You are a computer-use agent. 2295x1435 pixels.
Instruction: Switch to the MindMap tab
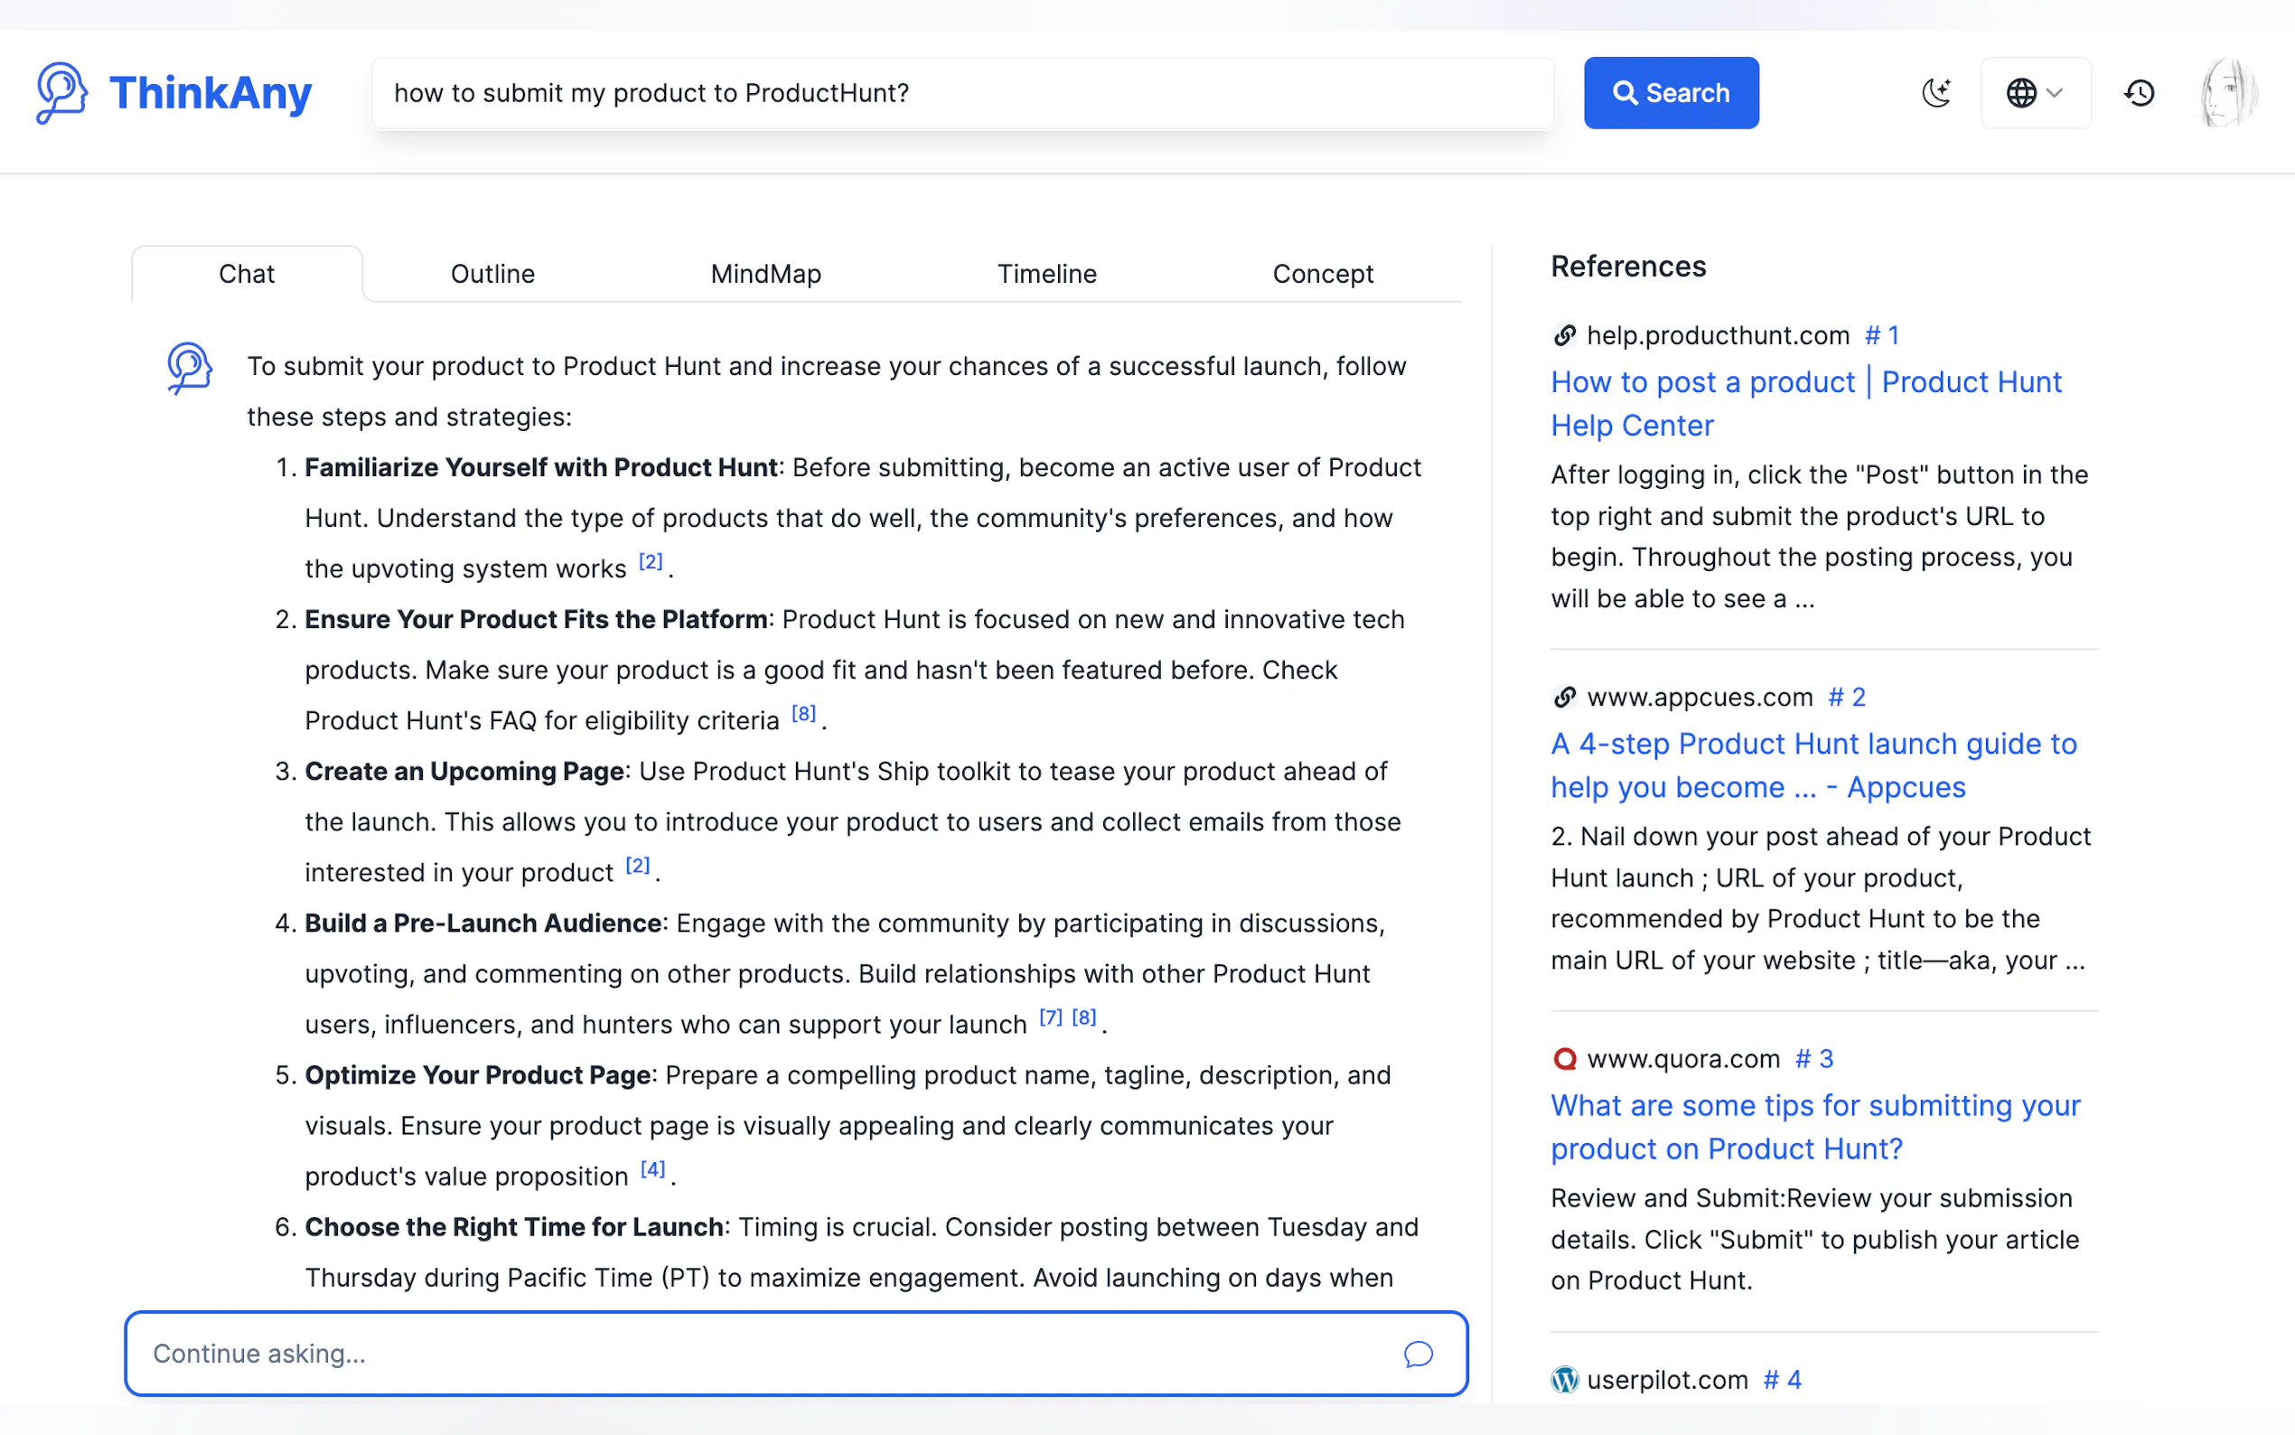(765, 275)
